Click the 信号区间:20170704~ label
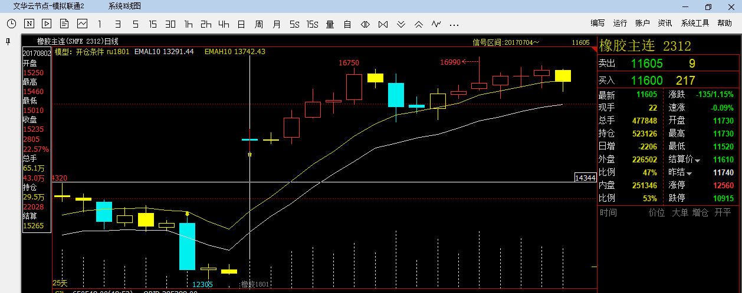Screen dimensions: 742x293 pos(506,42)
